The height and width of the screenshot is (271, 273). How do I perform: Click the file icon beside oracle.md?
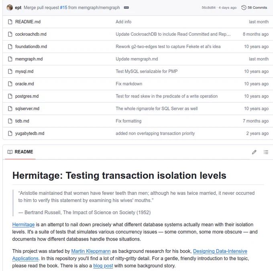[10, 84]
